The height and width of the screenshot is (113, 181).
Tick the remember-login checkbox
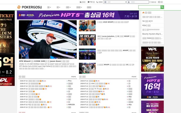(151, 2)
